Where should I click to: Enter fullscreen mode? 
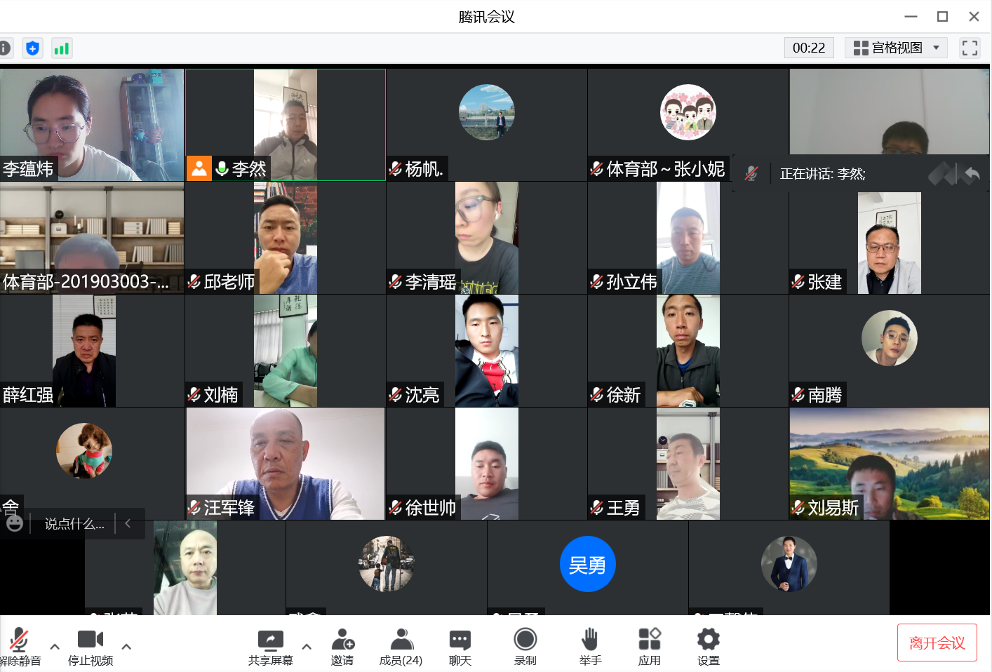(x=970, y=48)
